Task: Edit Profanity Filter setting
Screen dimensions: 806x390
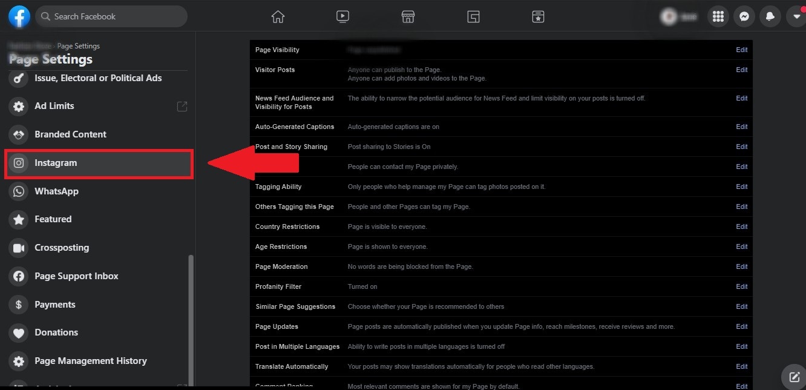Action: coord(742,286)
